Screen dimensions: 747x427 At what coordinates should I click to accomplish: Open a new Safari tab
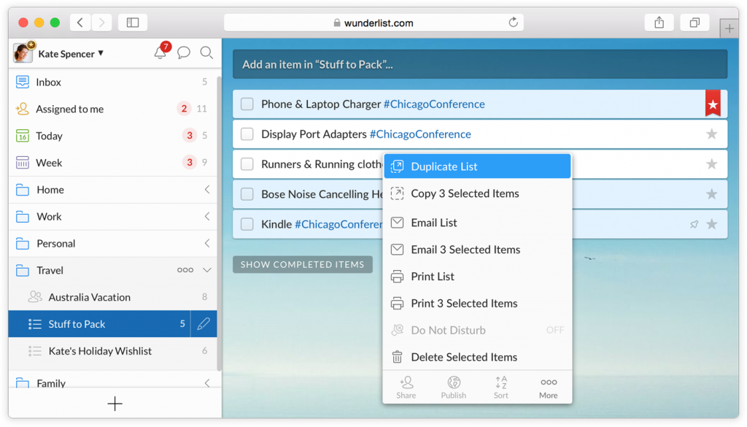pyautogui.click(x=729, y=28)
